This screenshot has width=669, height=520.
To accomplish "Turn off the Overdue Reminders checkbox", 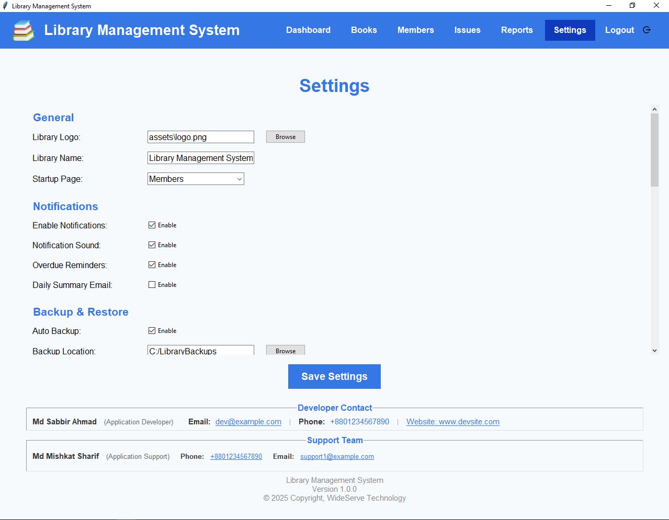I will click(x=152, y=265).
